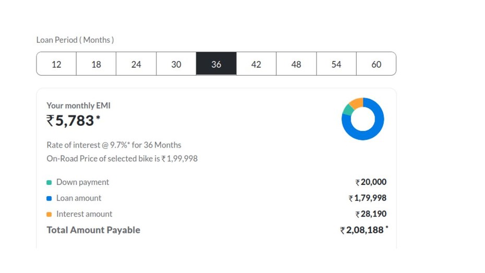Select the 12 months loan period
Viewport: 485px width, 273px height.
point(56,64)
